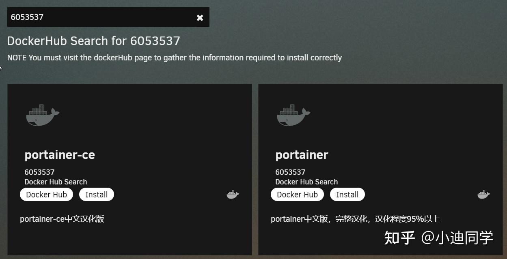The width and height of the screenshot is (507, 259).
Task: Click the 6053537 ID under portainer-ce
Action: 39,172
